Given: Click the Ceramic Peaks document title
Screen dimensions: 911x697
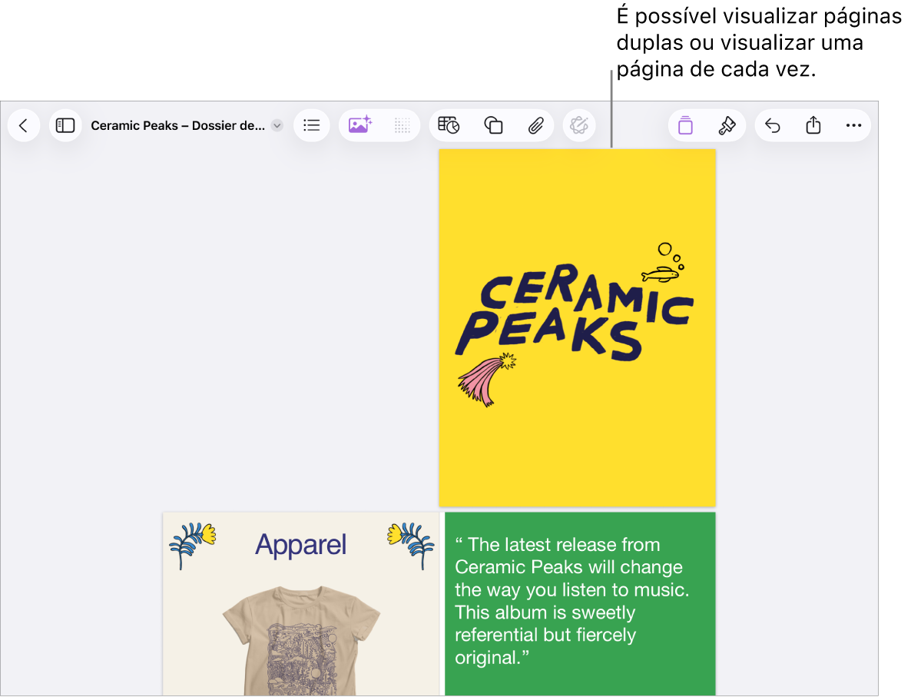Looking at the screenshot, I should [177, 125].
